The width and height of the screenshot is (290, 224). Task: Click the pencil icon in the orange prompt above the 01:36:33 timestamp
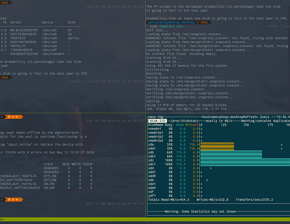point(13,117)
